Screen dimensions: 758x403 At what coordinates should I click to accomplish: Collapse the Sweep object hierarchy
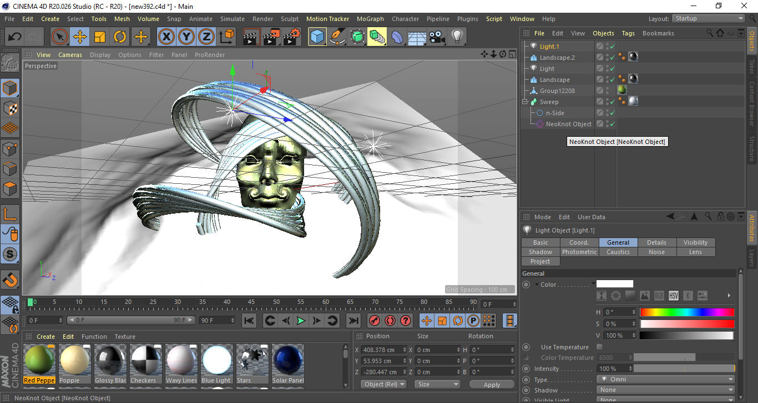pos(524,102)
